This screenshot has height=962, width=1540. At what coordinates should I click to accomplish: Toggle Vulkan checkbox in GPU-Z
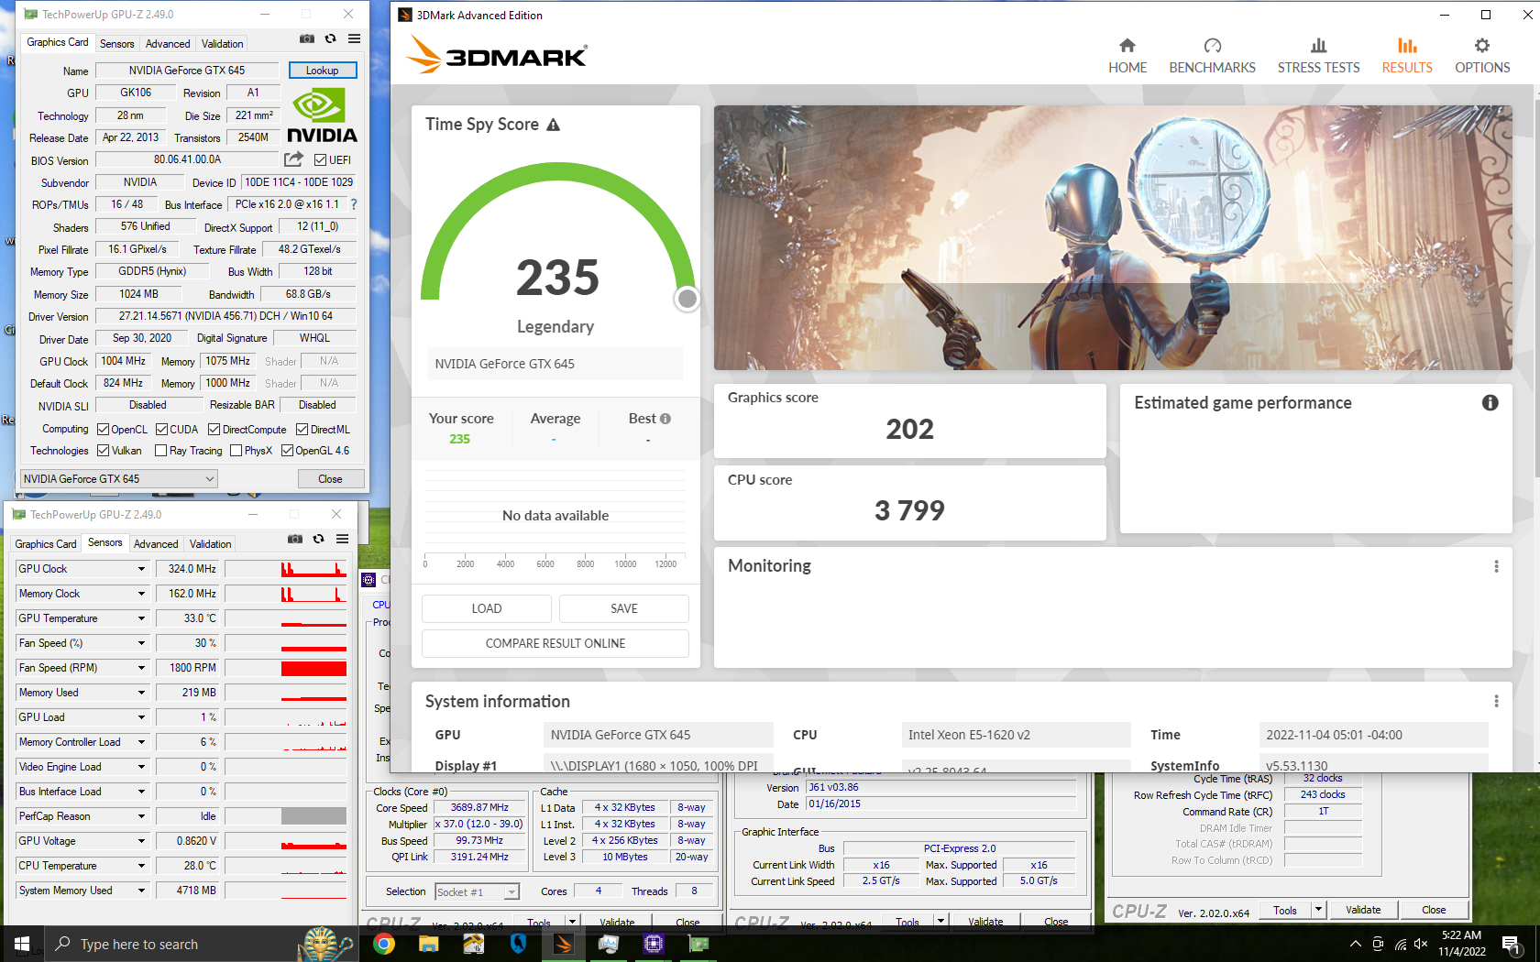coord(104,451)
